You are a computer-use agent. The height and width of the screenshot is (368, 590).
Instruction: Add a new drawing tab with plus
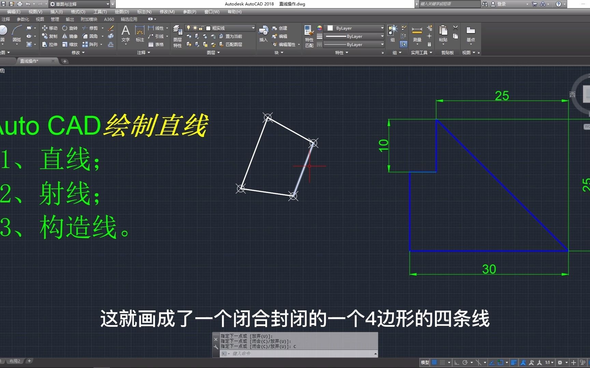point(65,61)
